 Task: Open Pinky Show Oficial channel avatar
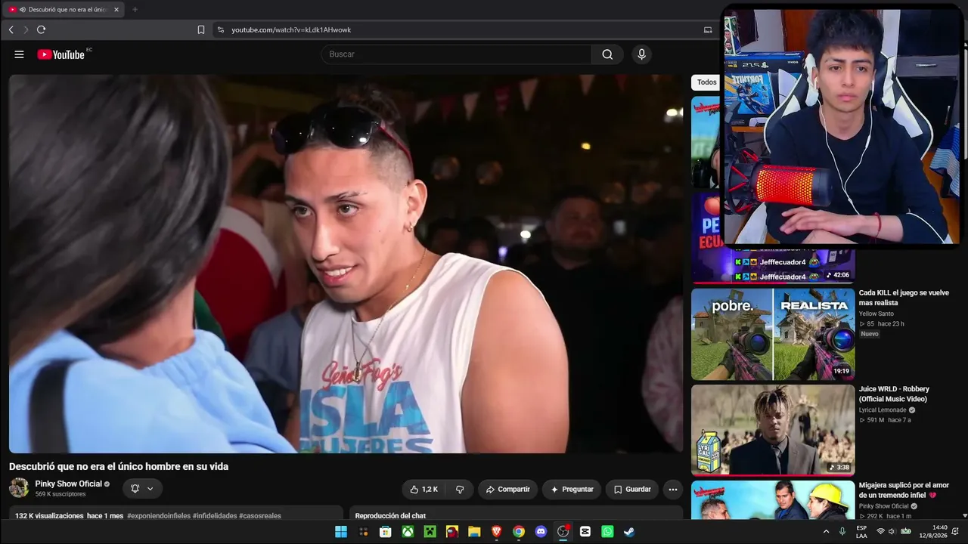(19, 488)
